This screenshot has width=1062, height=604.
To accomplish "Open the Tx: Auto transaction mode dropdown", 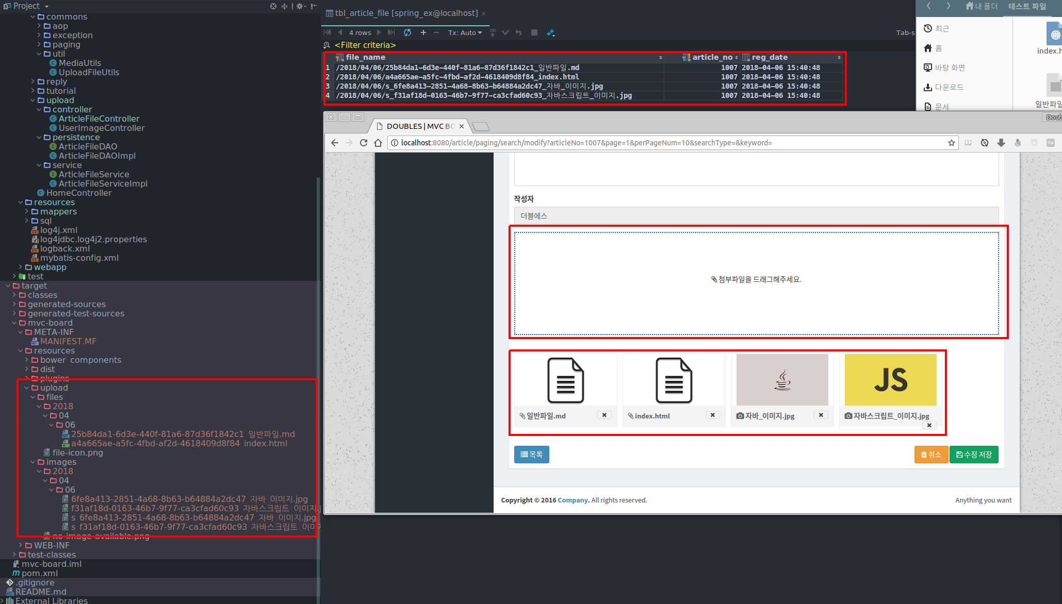I will coord(464,32).
